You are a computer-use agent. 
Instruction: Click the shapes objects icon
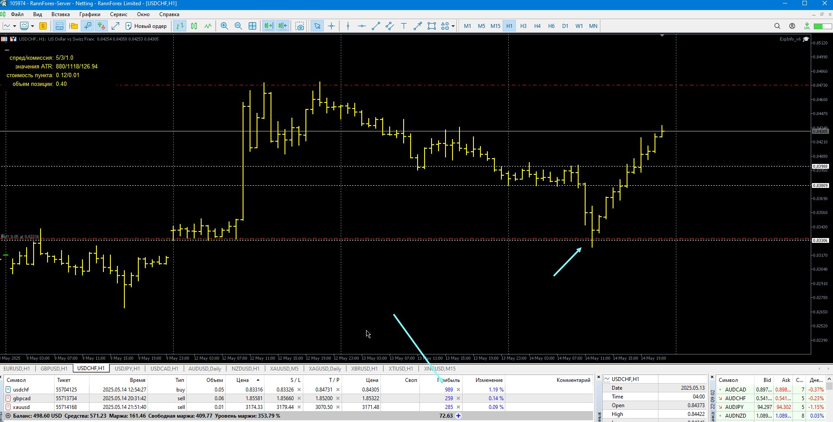coord(445,26)
